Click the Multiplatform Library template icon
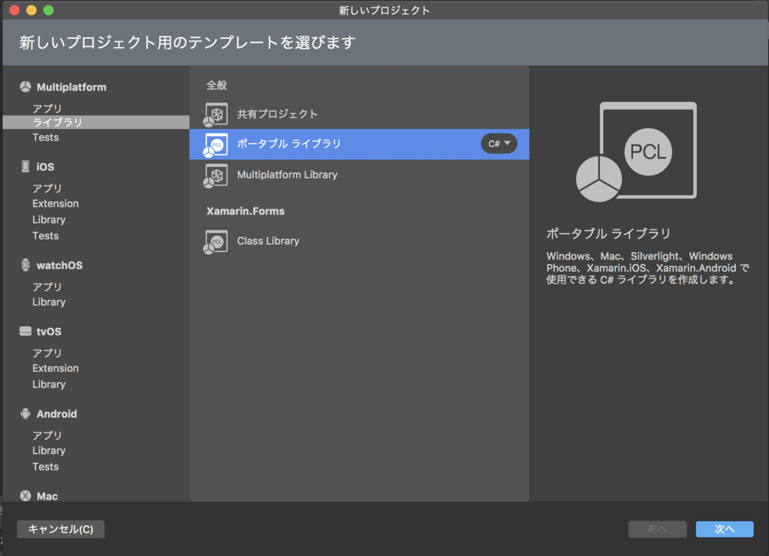Image resolution: width=769 pixels, height=556 pixels. [216, 176]
